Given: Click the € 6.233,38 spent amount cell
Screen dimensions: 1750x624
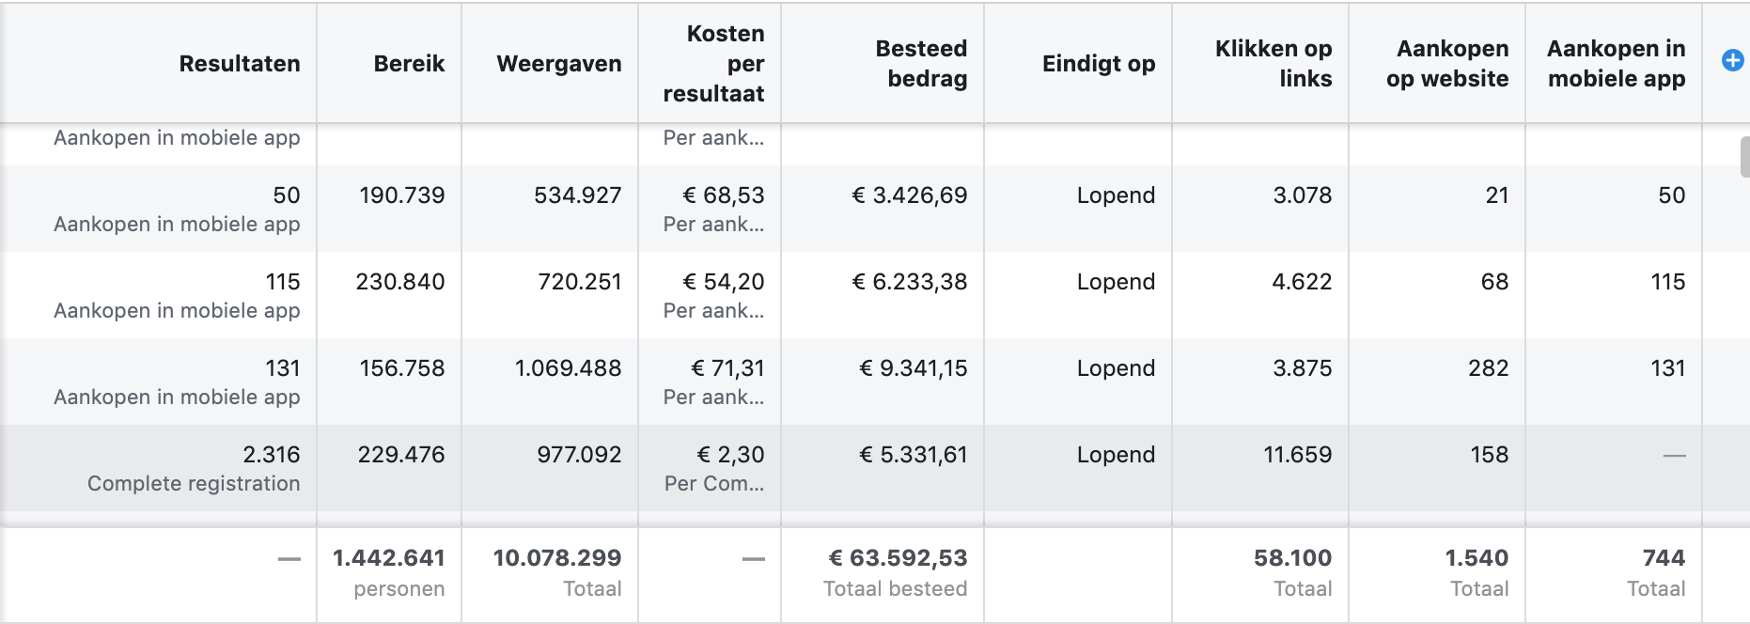Looking at the screenshot, I should (x=909, y=282).
